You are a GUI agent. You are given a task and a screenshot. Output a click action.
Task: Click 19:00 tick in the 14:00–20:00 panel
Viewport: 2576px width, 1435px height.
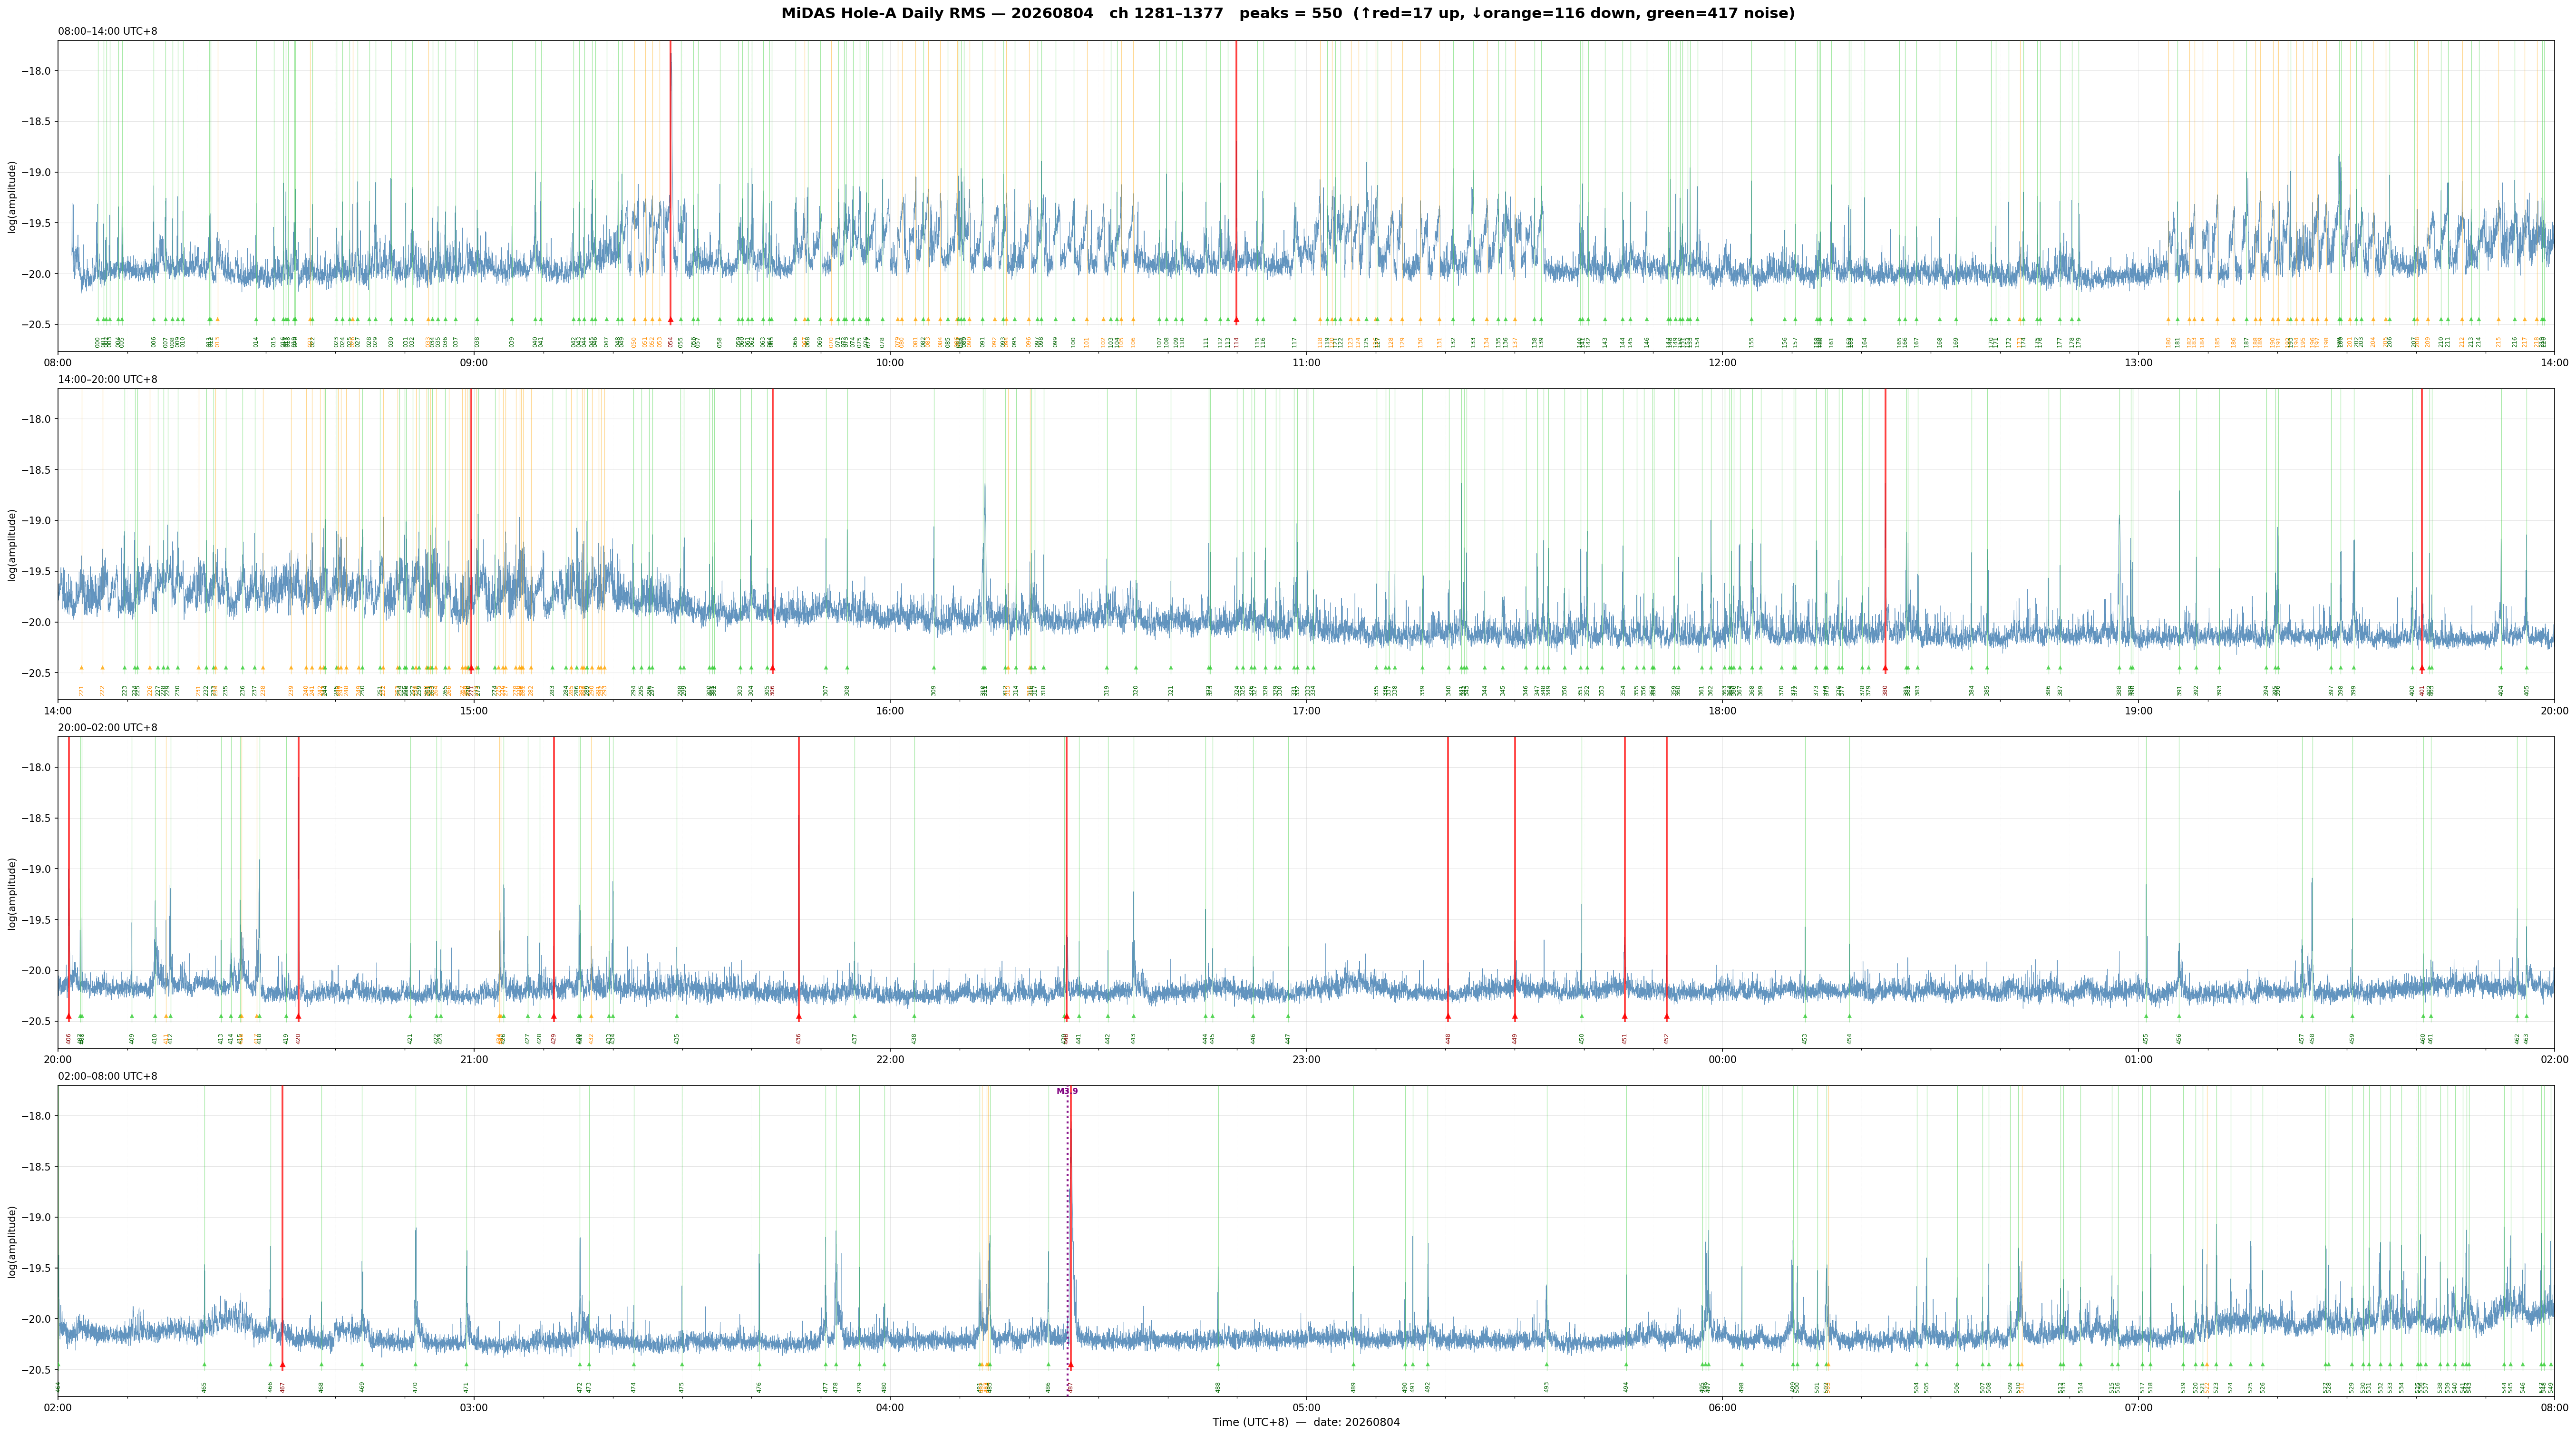[2138, 710]
